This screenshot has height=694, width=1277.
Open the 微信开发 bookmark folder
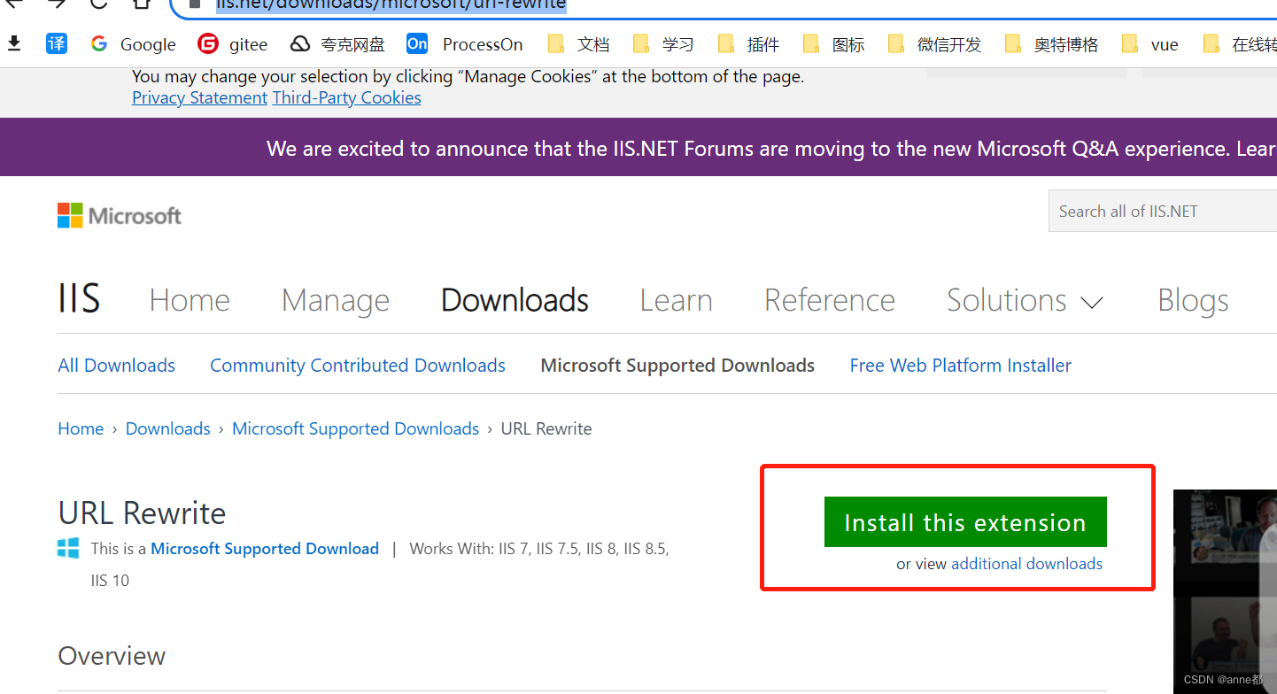934,44
